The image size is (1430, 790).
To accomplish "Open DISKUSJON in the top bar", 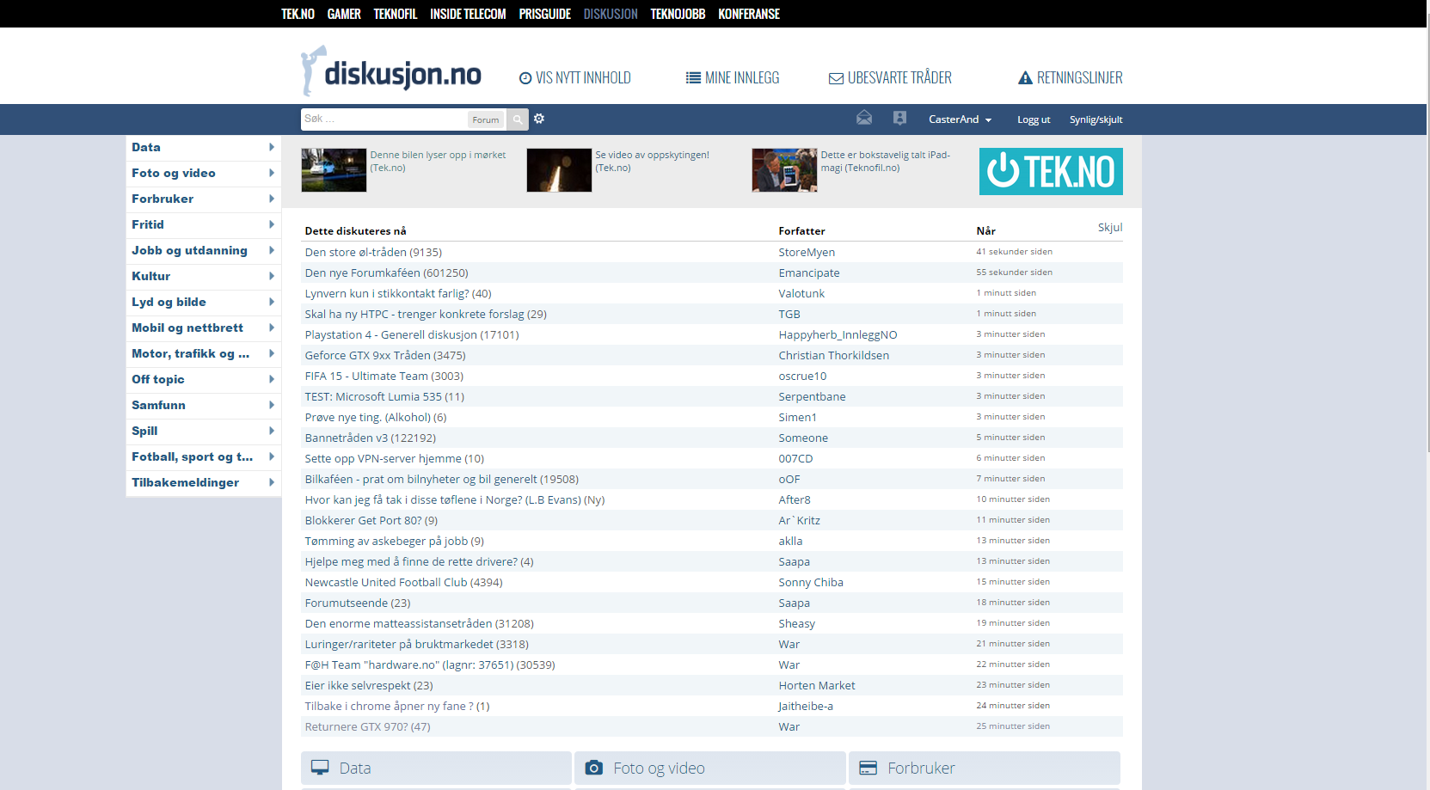I will click(x=611, y=14).
